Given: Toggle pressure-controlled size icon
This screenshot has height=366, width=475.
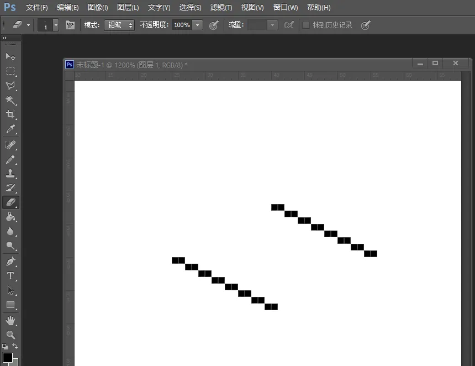Looking at the screenshot, I should [x=366, y=25].
